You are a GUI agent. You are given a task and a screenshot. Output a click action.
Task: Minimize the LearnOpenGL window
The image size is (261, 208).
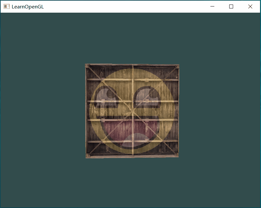click(212, 6)
